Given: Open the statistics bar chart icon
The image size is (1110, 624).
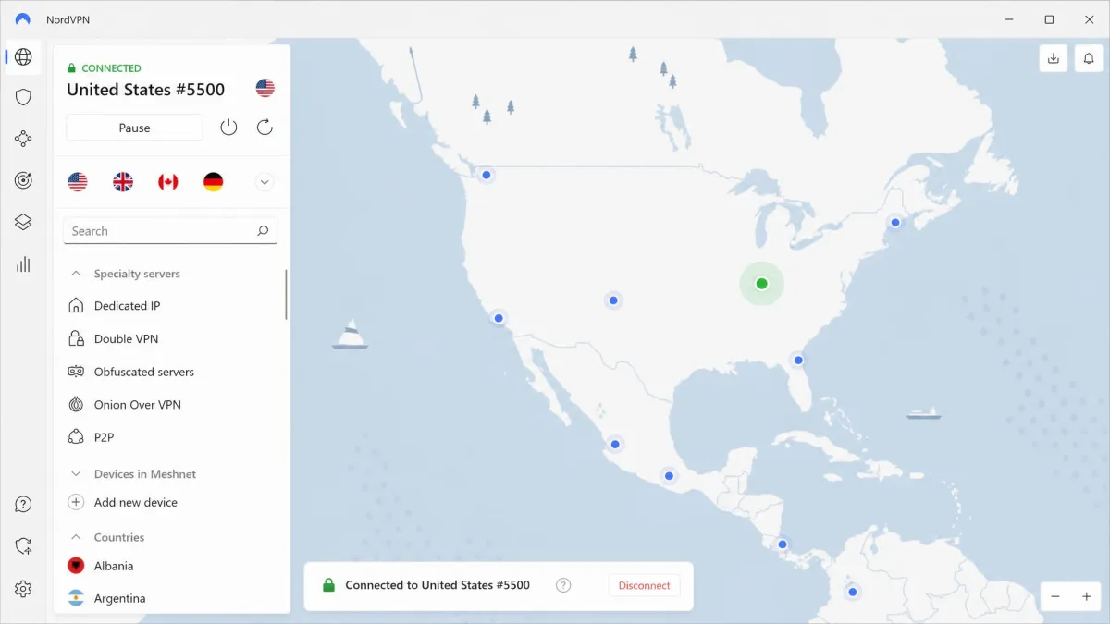Looking at the screenshot, I should (x=23, y=264).
